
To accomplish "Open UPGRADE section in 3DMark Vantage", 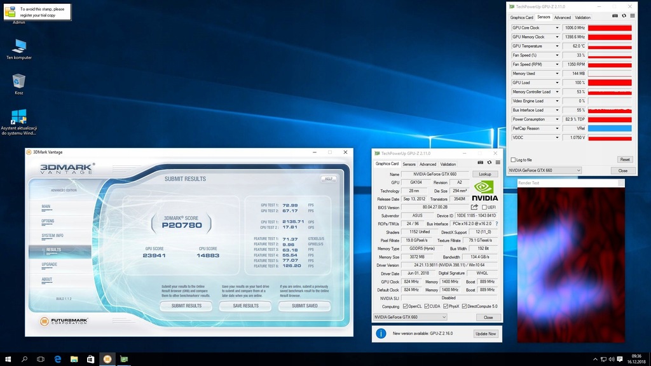I will point(49,264).
